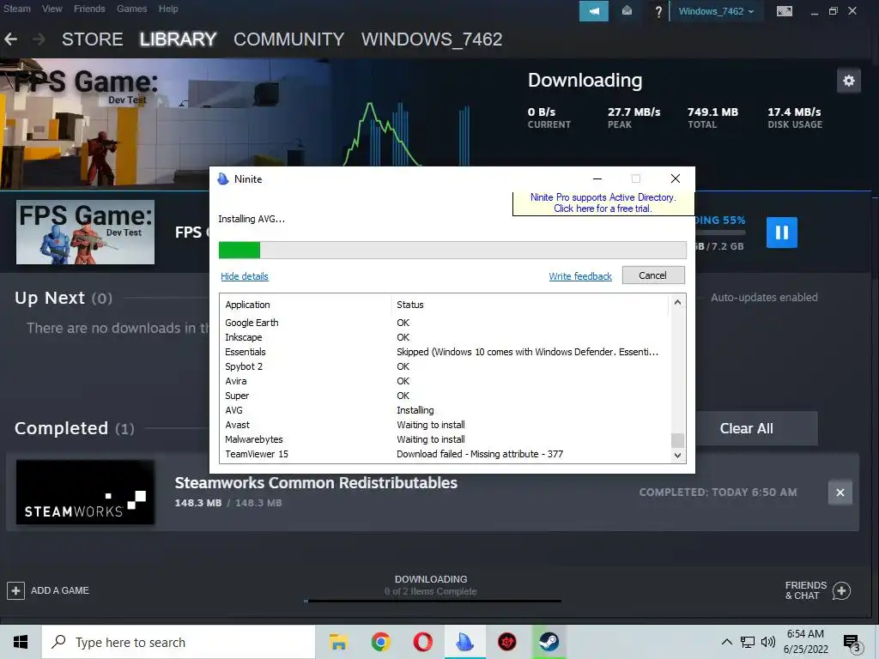Image resolution: width=879 pixels, height=659 pixels.
Task: Select the AVG row in Ninite
Action: coord(446,410)
